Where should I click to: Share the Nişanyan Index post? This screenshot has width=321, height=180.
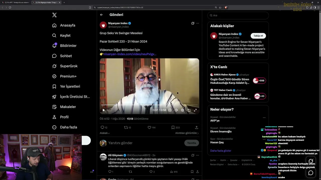tap(196, 127)
